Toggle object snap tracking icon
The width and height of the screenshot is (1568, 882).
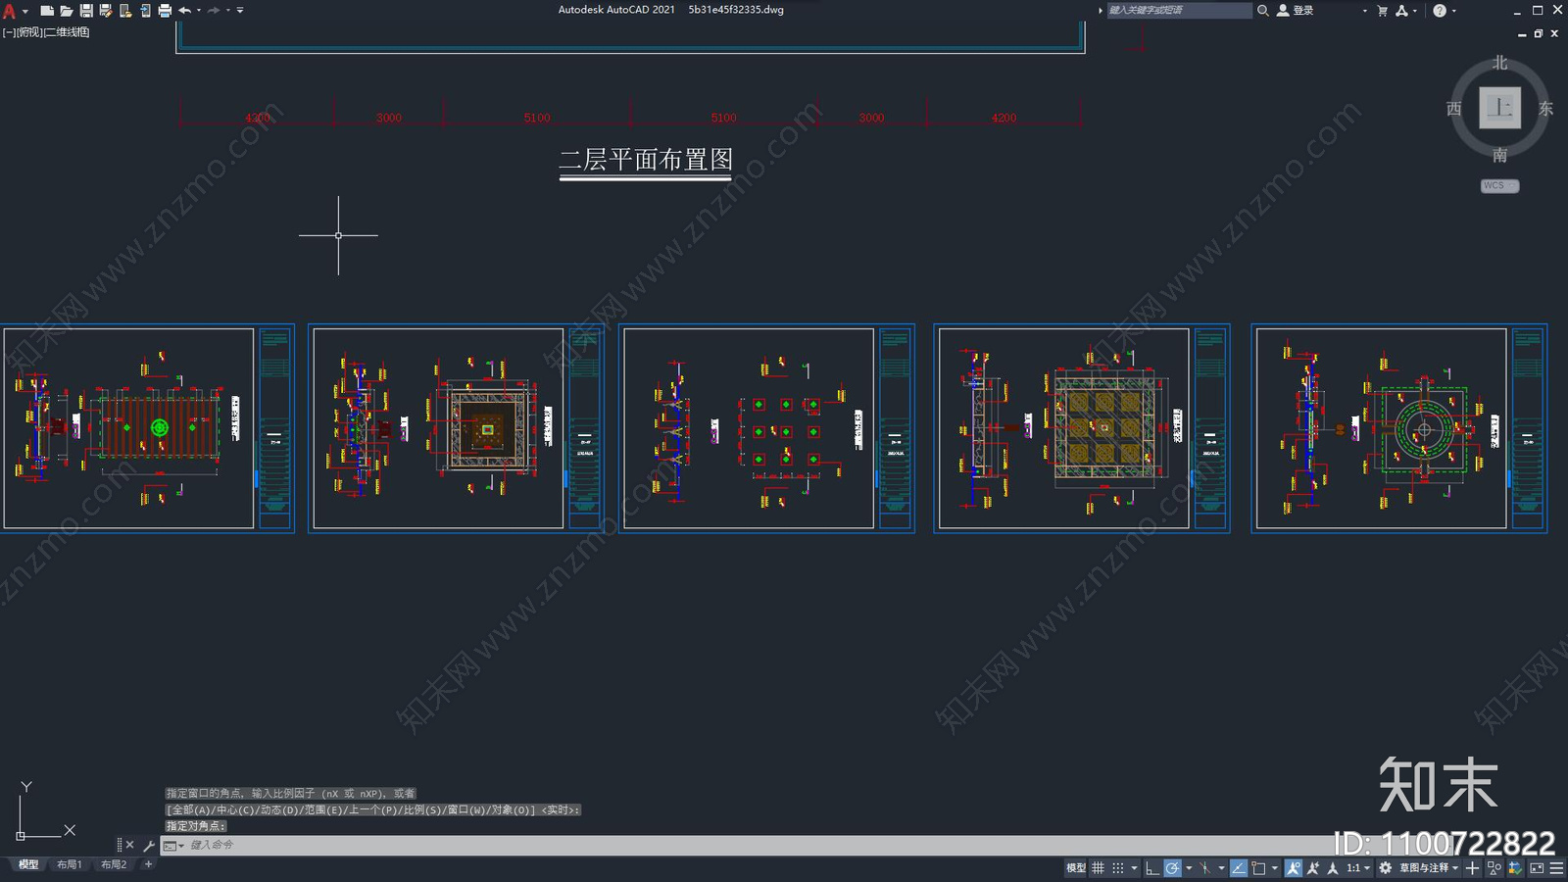coord(1239,867)
